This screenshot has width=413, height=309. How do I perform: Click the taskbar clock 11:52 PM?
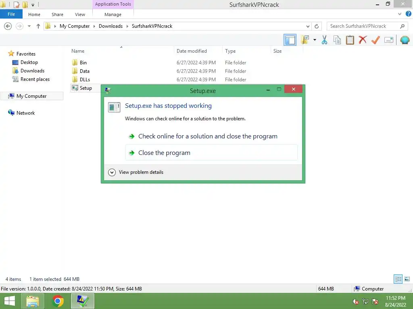[395, 298]
